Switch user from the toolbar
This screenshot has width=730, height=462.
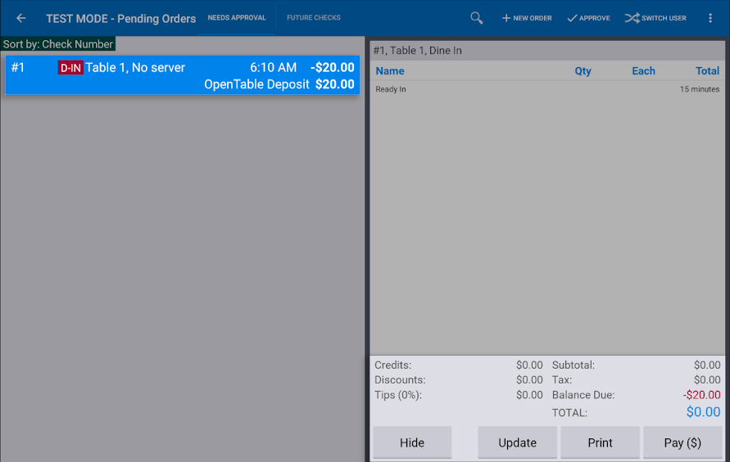(655, 18)
